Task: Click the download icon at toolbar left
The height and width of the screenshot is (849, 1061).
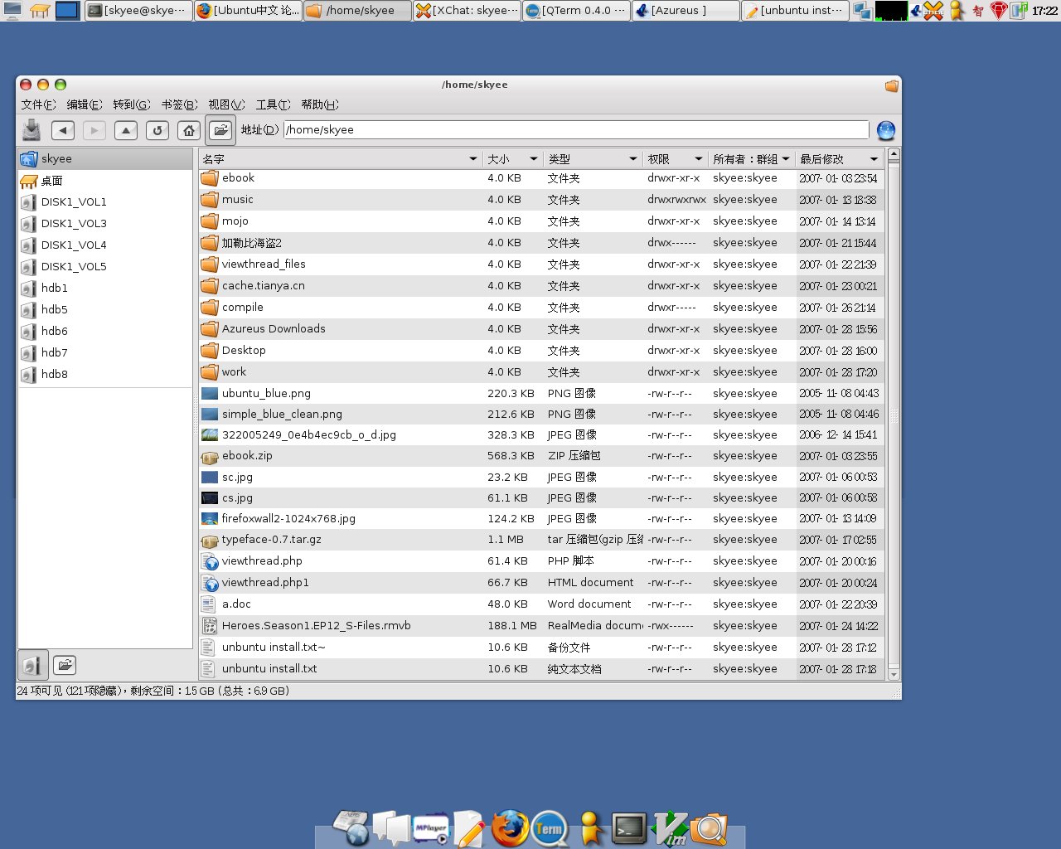Action: pos(31,129)
